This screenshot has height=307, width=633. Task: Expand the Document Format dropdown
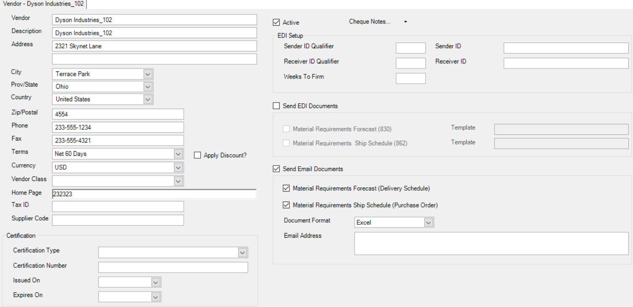pyautogui.click(x=429, y=223)
